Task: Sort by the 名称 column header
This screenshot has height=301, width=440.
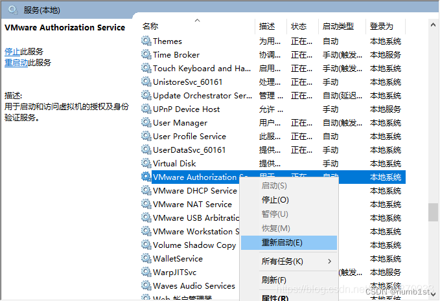Action: pyautogui.click(x=198, y=27)
